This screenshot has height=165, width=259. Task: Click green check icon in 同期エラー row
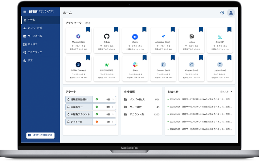click(x=97, y=107)
